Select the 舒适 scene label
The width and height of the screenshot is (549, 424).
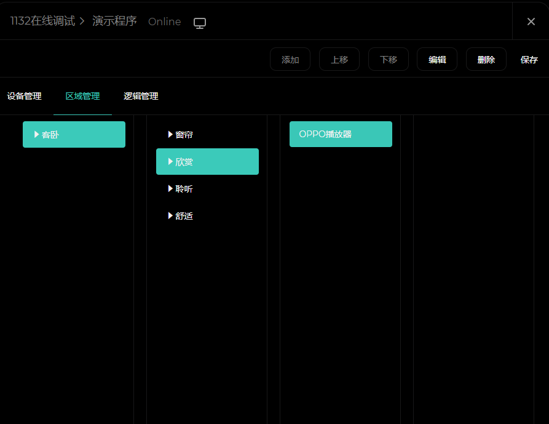point(184,216)
